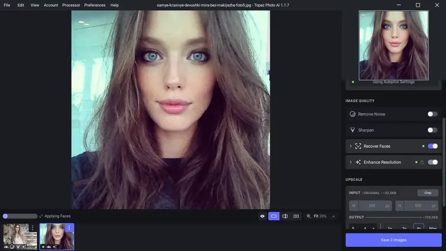Click the Applying Faces progress bar
Viewport: 446px width, 251px height.
coord(20,216)
